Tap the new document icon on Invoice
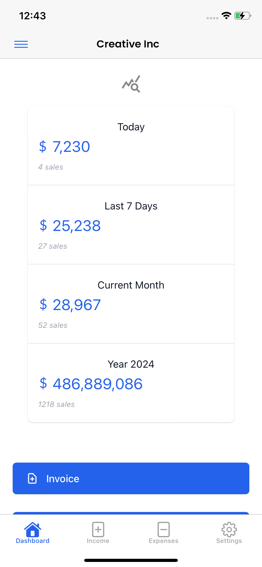The width and height of the screenshot is (262, 567). point(32,478)
